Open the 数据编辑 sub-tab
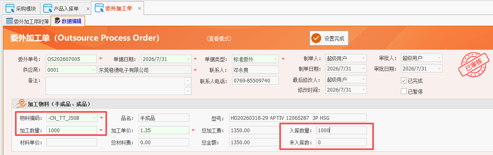The height and width of the screenshot is (155, 493). click(x=68, y=21)
